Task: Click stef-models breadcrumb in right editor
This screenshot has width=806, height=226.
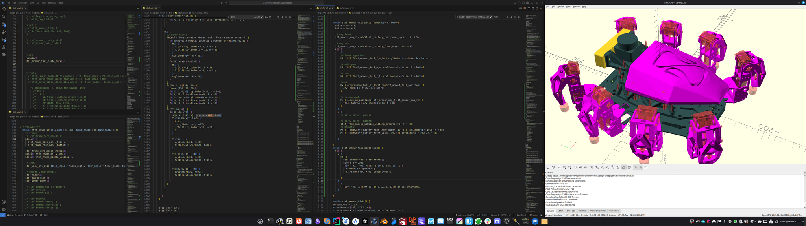Action: pos(341,13)
